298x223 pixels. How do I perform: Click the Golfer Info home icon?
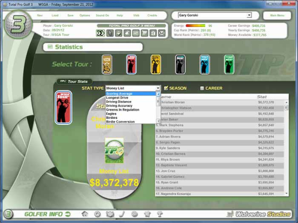click(x=85, y=214)
